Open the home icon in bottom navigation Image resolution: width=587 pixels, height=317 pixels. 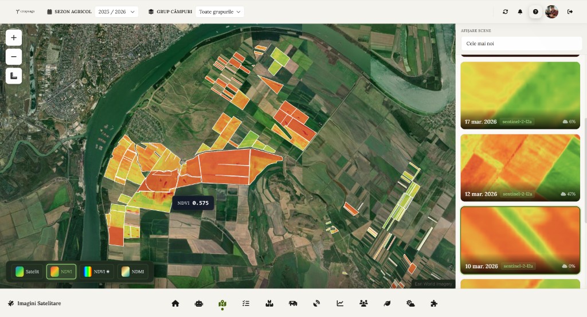[175, 303]
